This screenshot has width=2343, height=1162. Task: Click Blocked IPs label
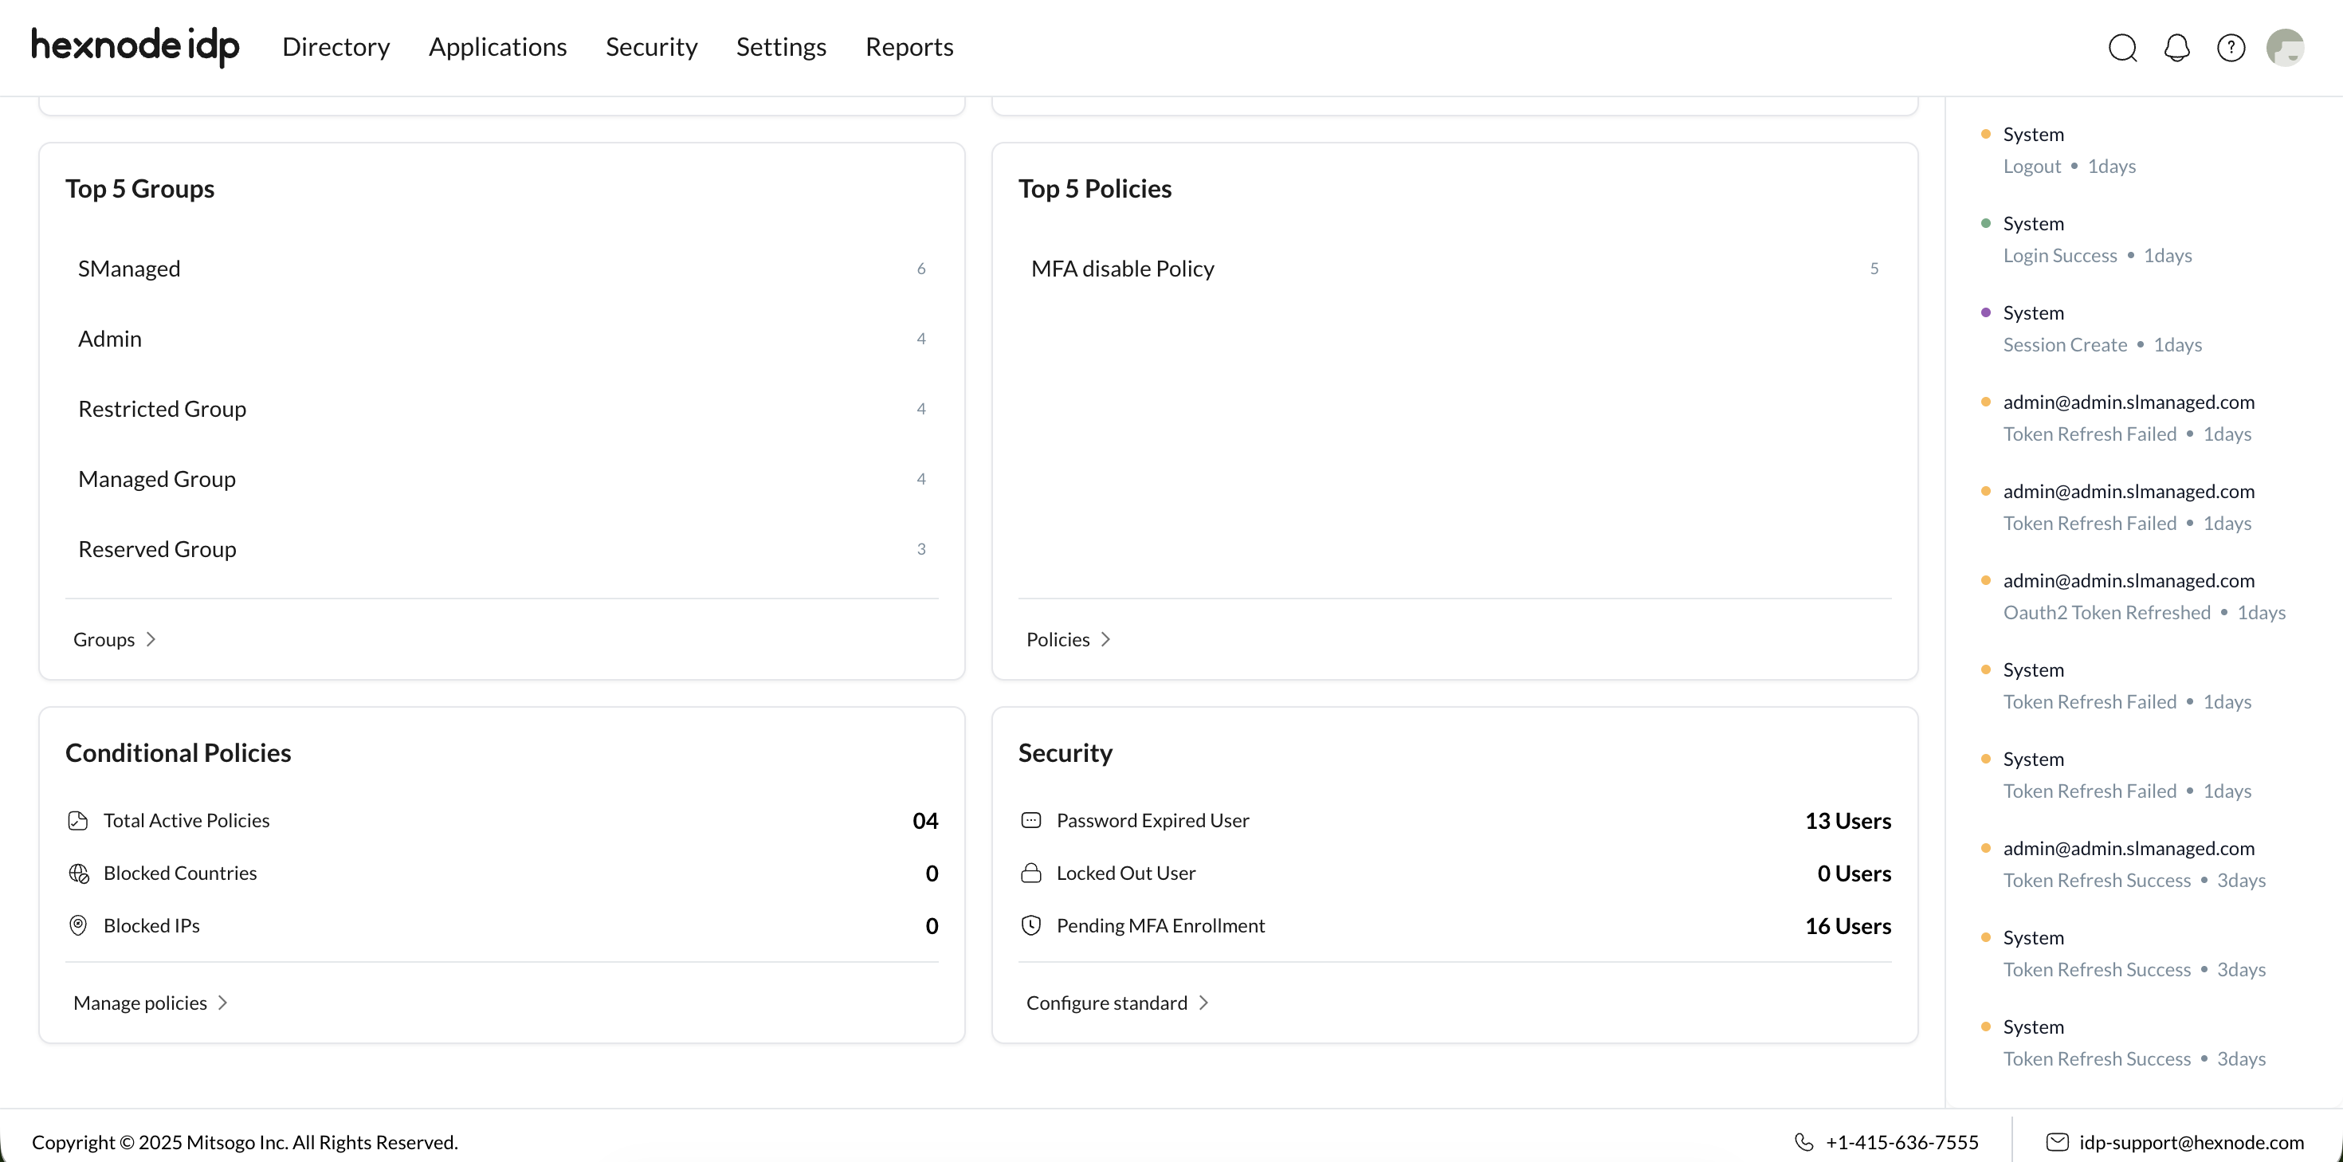pos(152,925)
